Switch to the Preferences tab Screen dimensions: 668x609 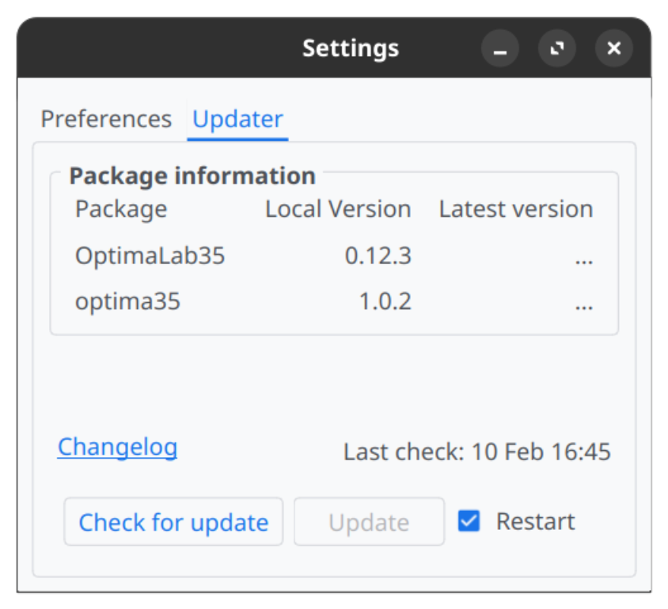click(106, 119)
